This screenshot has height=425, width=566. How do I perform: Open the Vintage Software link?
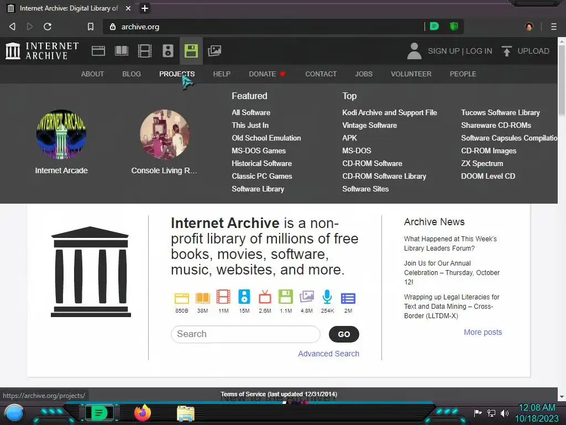coord(369,126)
